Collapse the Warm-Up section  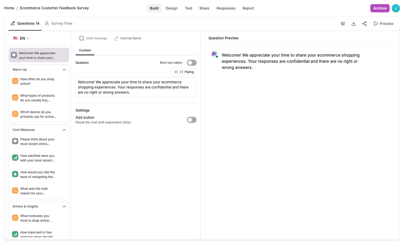[64, 69]
